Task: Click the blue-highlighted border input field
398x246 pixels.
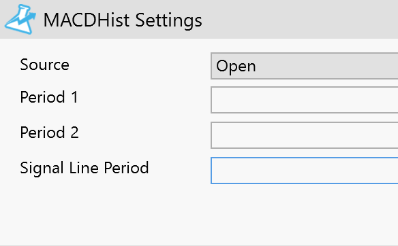Action: [x=305, y=171]
